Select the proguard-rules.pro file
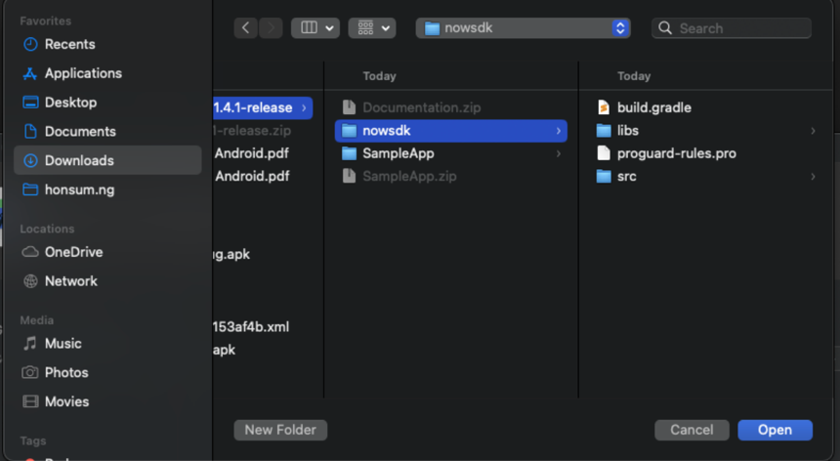Screen dimensions: 840x461 click(x=706, y=153)
